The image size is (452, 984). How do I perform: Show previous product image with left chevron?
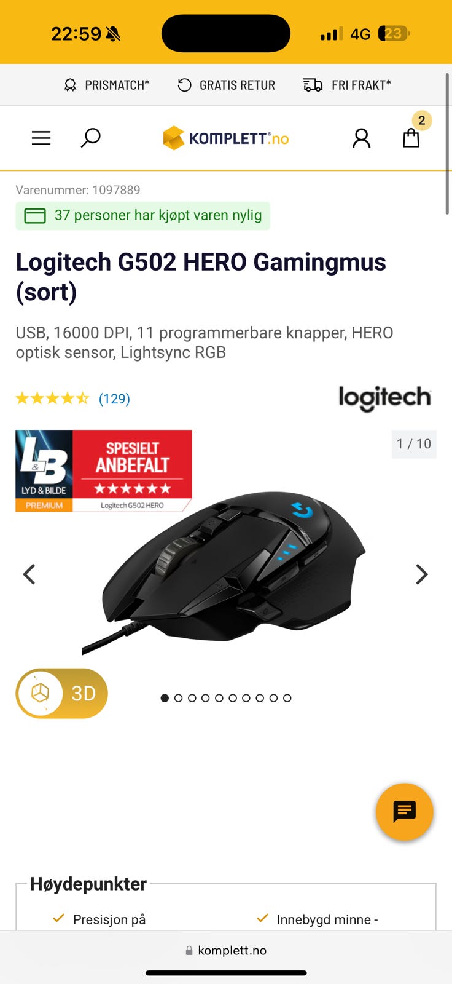click(29, 574)
